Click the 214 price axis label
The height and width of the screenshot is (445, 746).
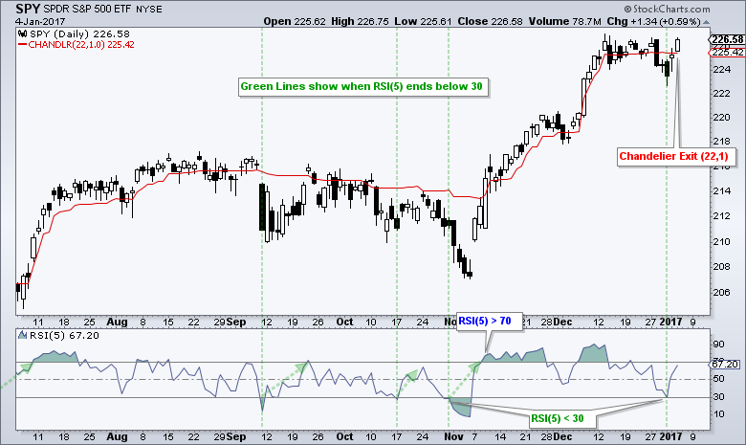click(x=722, y=191)
